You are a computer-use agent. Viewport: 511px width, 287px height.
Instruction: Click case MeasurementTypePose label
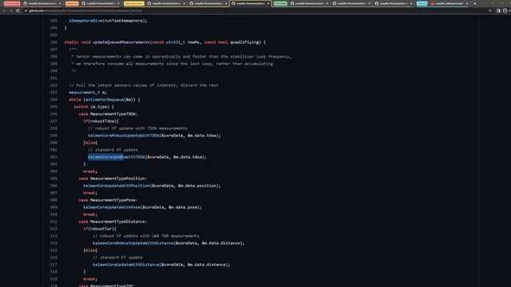coord(108,200)
